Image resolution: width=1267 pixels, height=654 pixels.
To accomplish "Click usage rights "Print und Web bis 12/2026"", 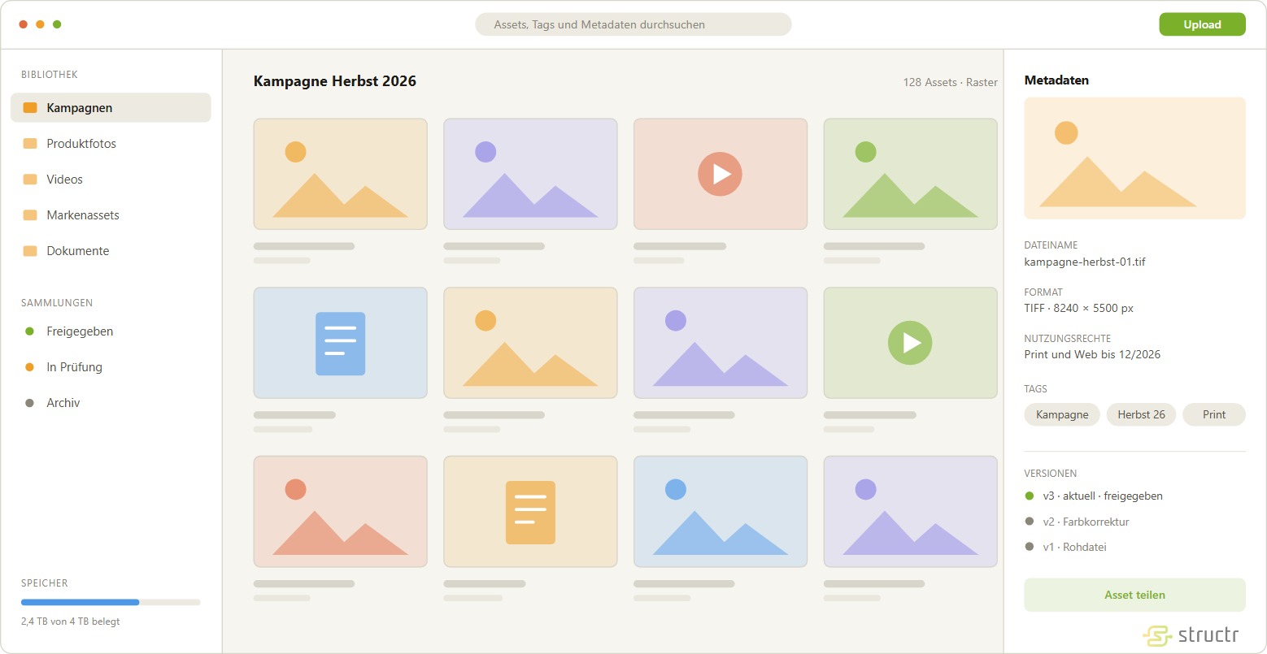I will (1092, 354).
